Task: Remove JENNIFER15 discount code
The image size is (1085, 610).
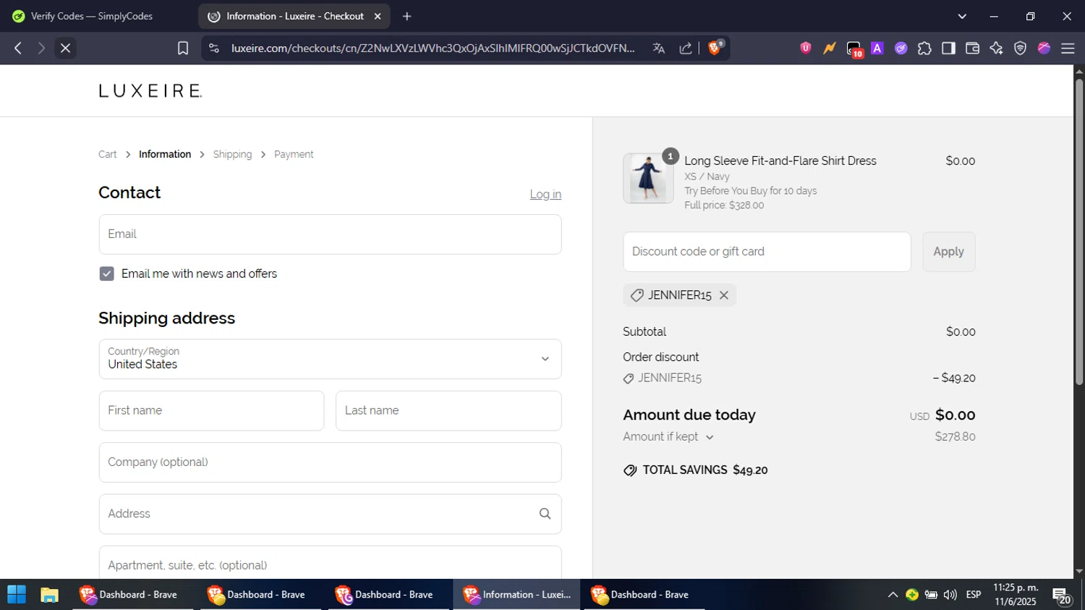Action: [723, 295]
